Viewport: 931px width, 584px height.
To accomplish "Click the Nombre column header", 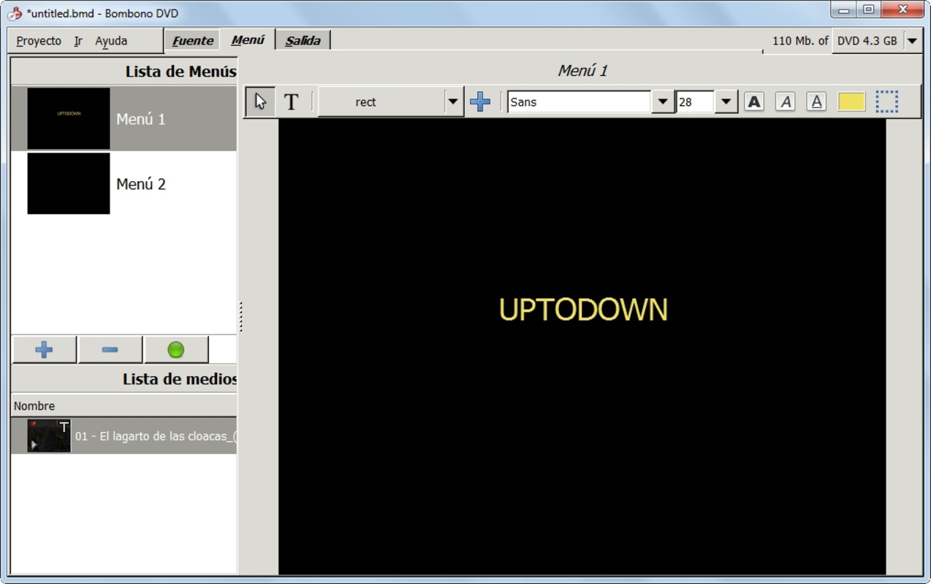I will pyautogui.click(x=123, y=406).
